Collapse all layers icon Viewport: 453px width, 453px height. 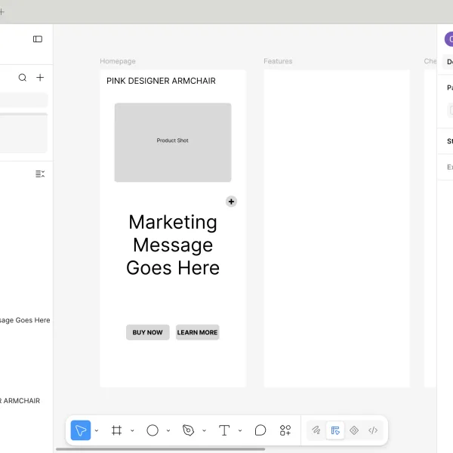coord(40,174)
